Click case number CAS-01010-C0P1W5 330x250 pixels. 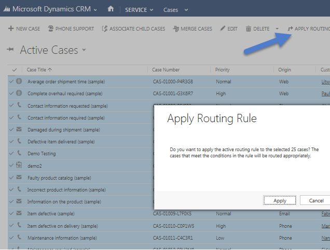pos(173,226)
